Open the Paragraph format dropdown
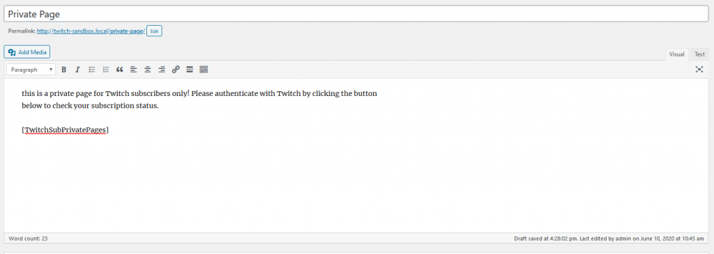 (31, 70)
